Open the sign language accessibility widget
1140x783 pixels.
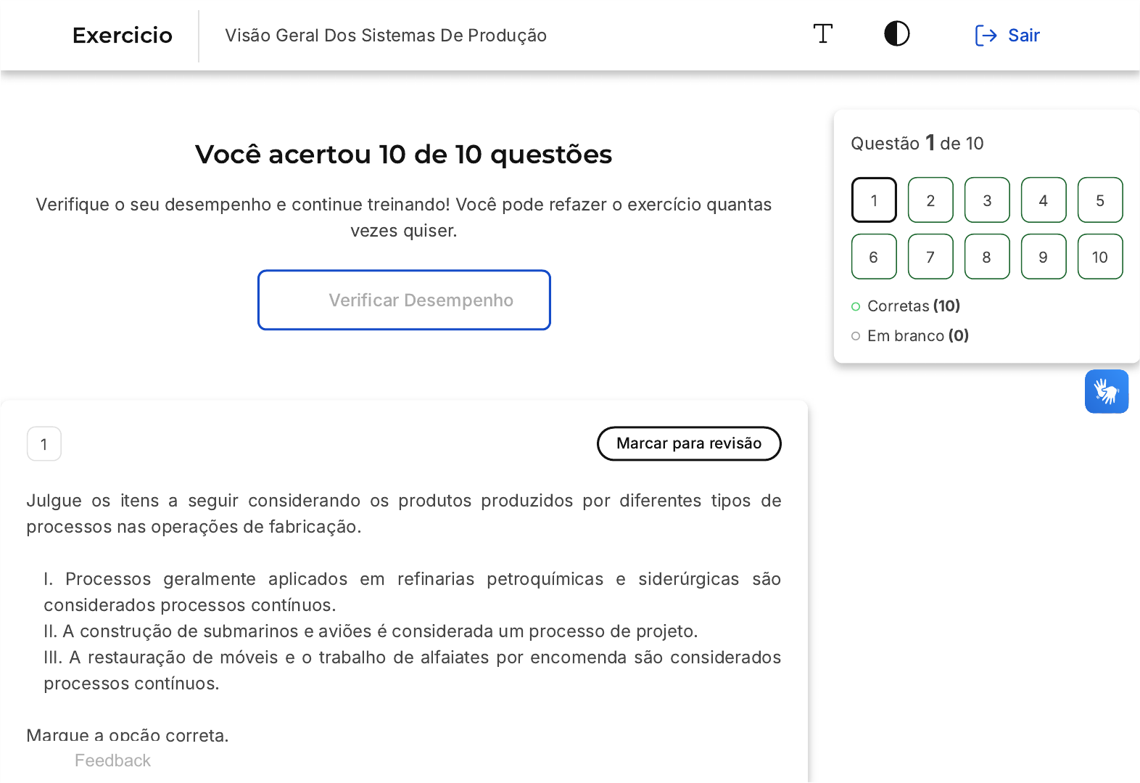tap(1106, 392)
